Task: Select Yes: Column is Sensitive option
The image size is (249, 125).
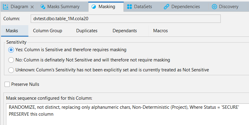Action: click(x=11, y=50)
